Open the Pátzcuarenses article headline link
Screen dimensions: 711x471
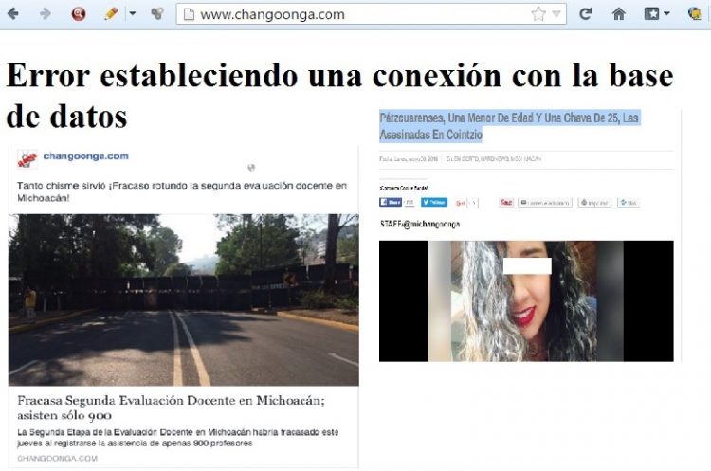coord(509,126)
